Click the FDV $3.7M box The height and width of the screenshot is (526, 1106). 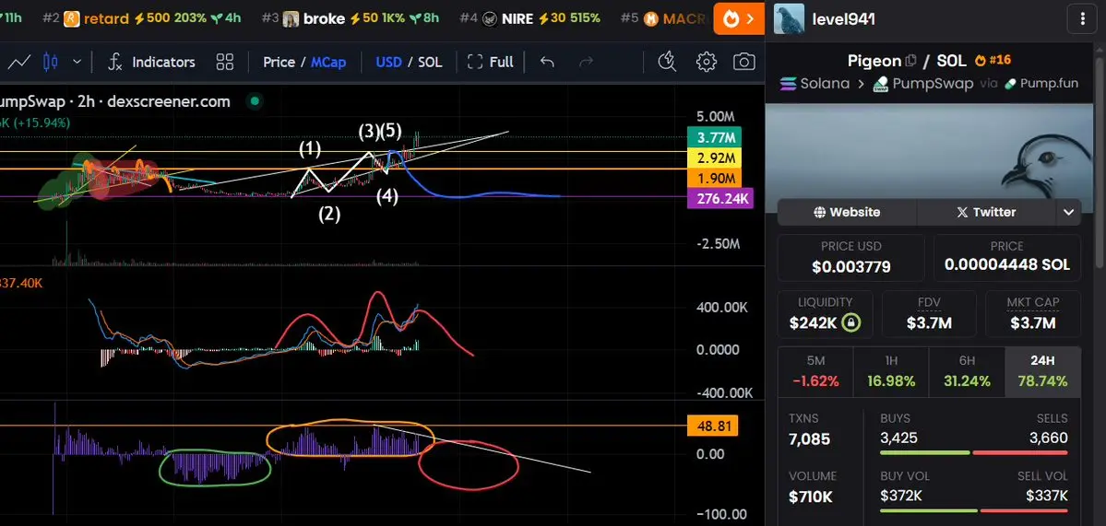pyautogui.click(x=929, y=314)
